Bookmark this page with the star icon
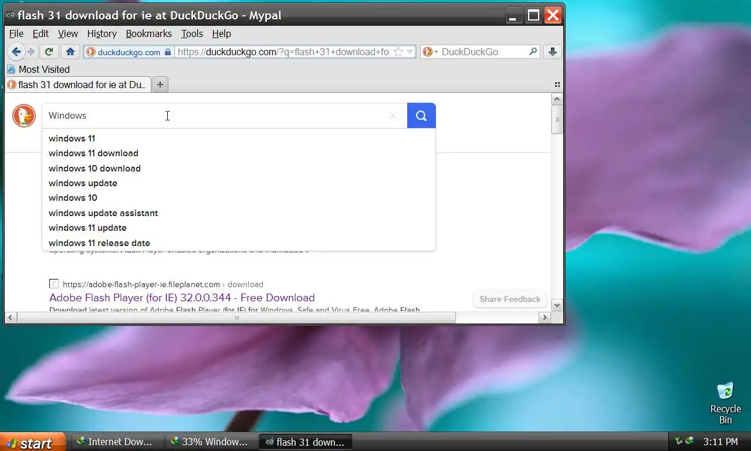 (398, 52)
